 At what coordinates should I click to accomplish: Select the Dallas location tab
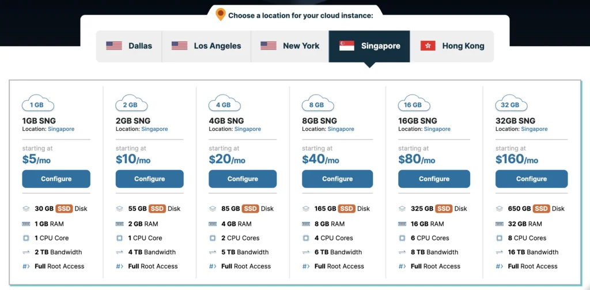click(x=129, y=46)
